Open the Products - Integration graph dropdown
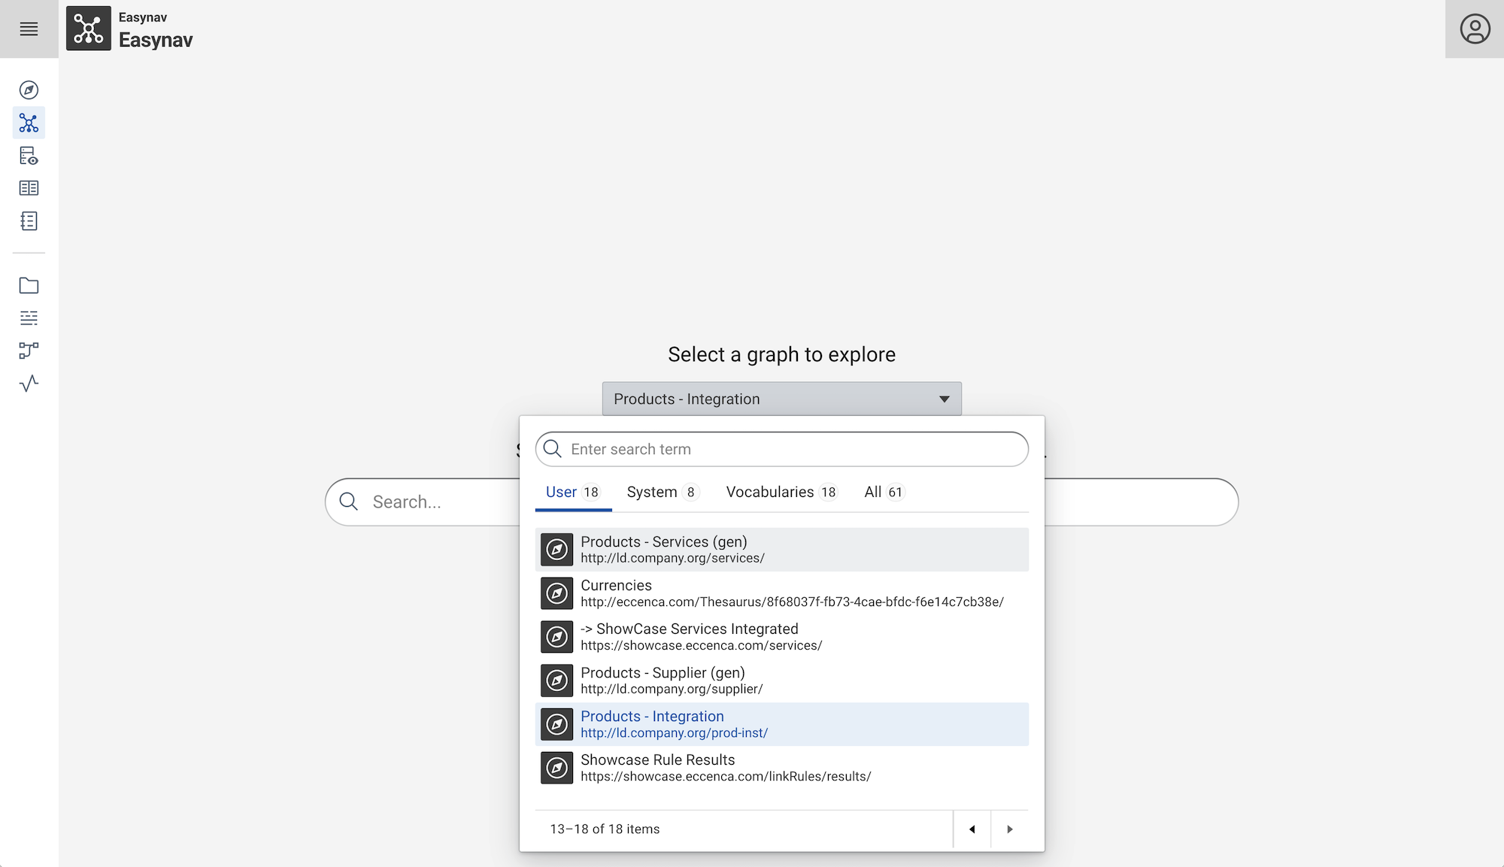Viewport: 1504px width, 867px height. [x=781, y=399]
